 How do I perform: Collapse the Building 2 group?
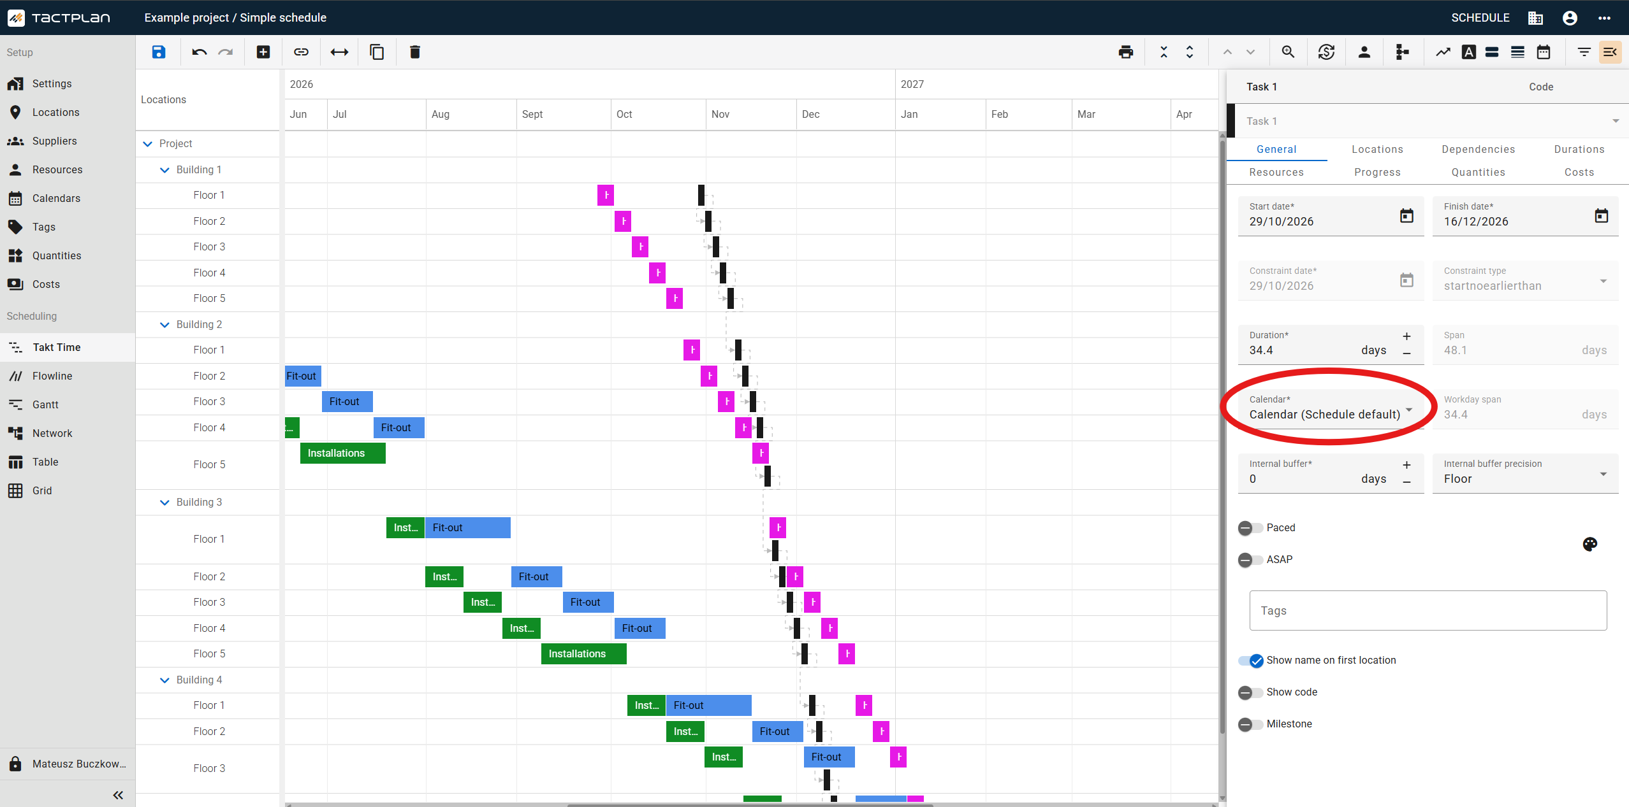[x=164, y=325]
